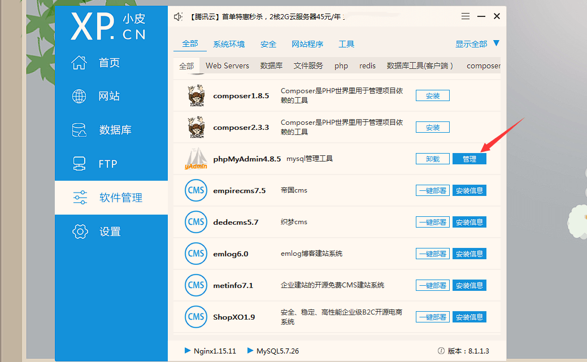This screenshot has width=587, height=362.
Task: Switch to 工具 tab
Action: coord(346,44)
